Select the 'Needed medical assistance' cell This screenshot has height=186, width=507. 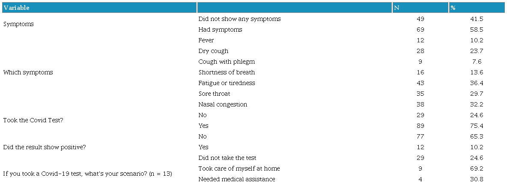(x=237, y=179)
